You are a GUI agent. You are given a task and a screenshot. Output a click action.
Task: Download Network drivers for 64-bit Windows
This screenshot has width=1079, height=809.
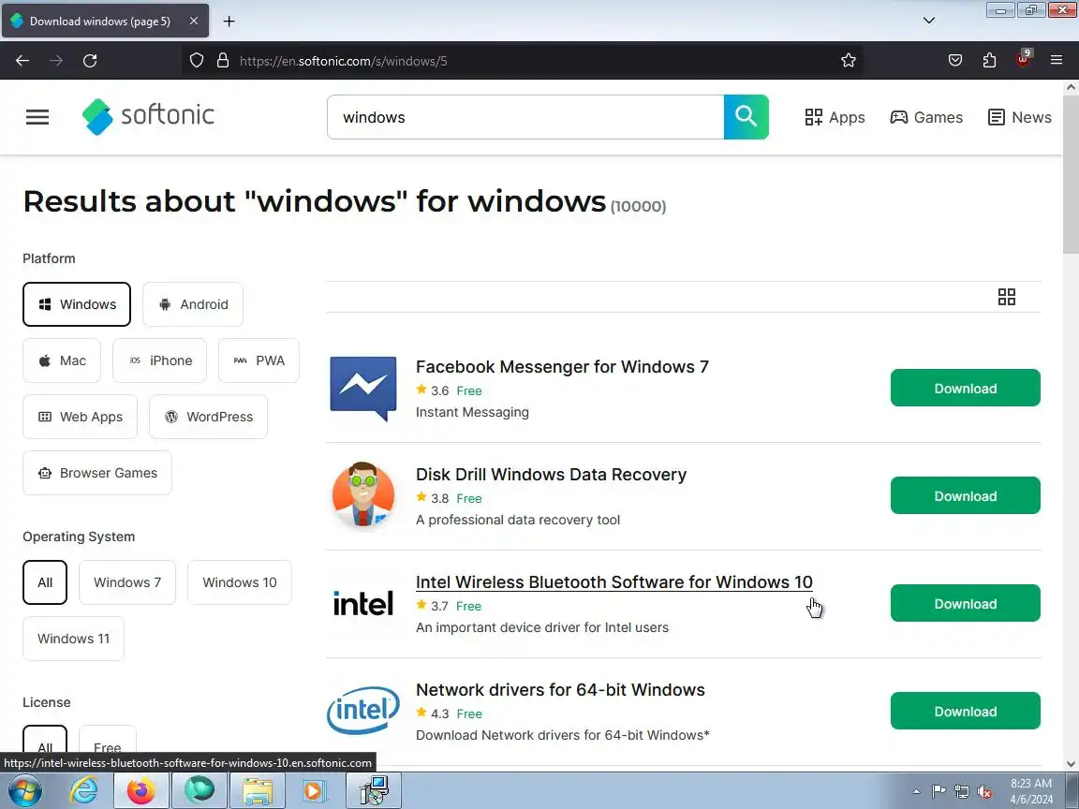tap(966, 711)
